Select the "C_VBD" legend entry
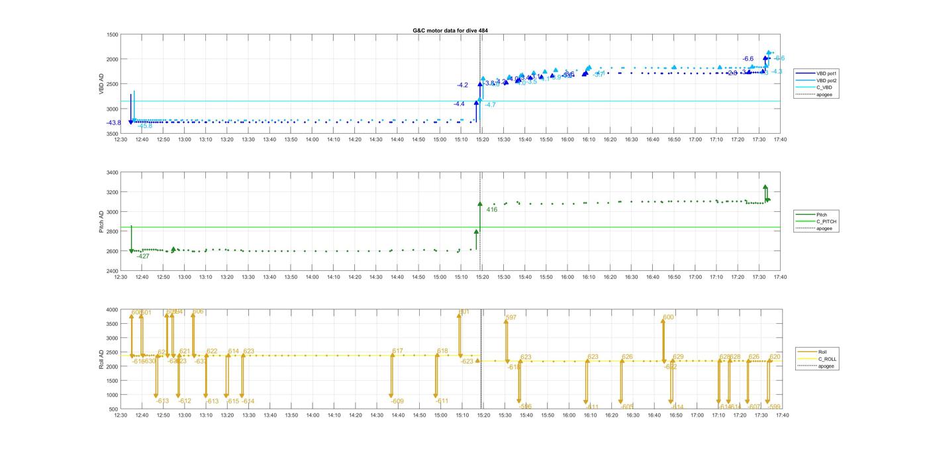This screenshot has height=459, width=927. coord(824,87)
